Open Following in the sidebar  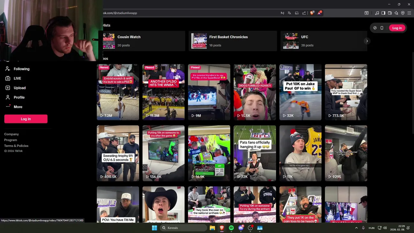coord(22,69)
